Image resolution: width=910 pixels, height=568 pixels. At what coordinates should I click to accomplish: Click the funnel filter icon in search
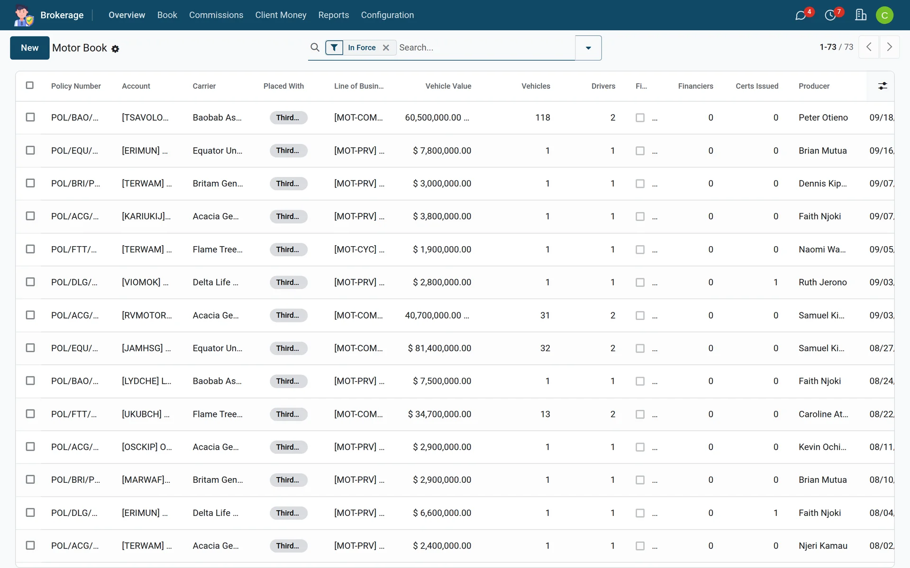click(334, 47)
